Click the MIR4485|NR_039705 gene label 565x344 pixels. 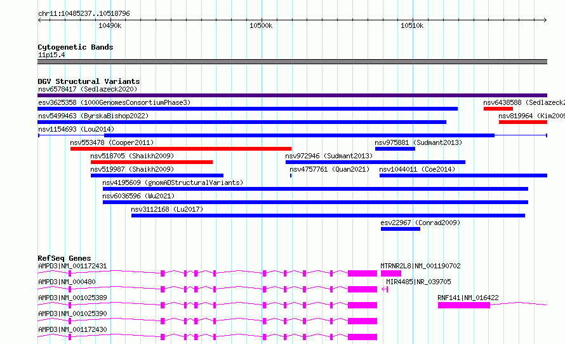click(418, 282)
